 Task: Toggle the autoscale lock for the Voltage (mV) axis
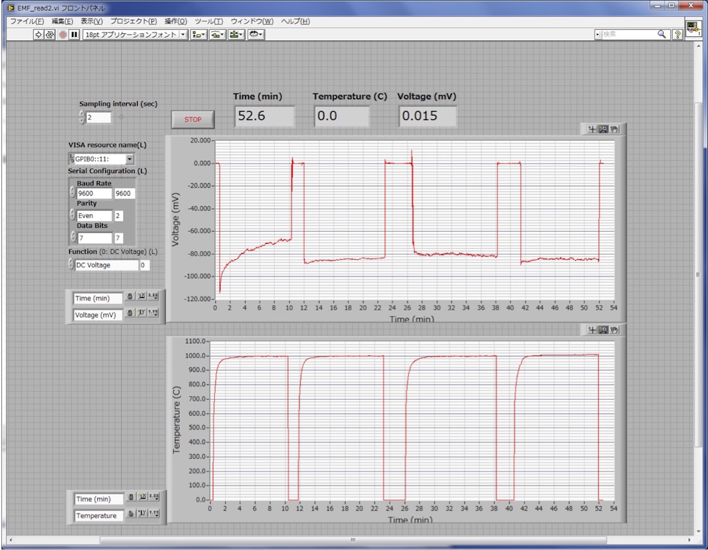pos(130,313)
